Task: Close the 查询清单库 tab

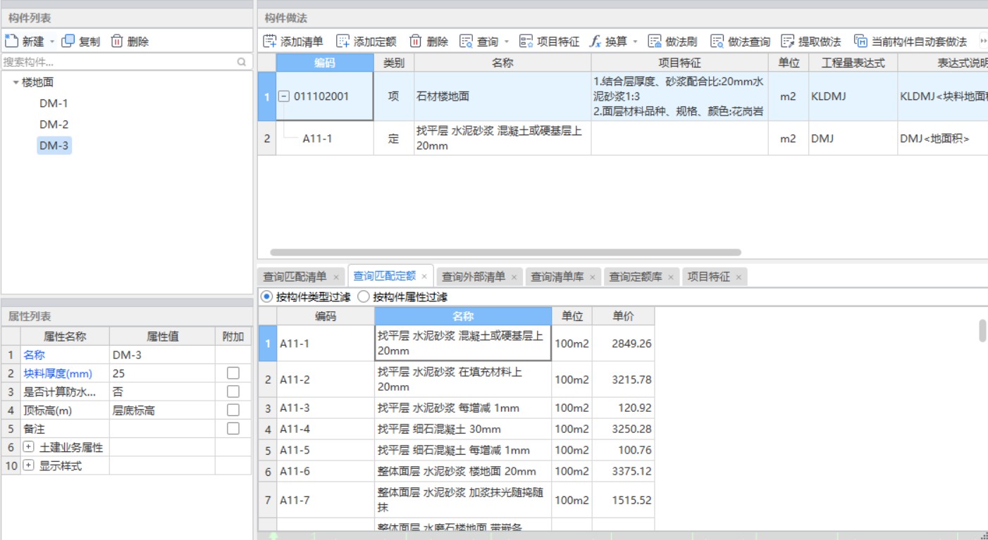Action: click(592, 277)
